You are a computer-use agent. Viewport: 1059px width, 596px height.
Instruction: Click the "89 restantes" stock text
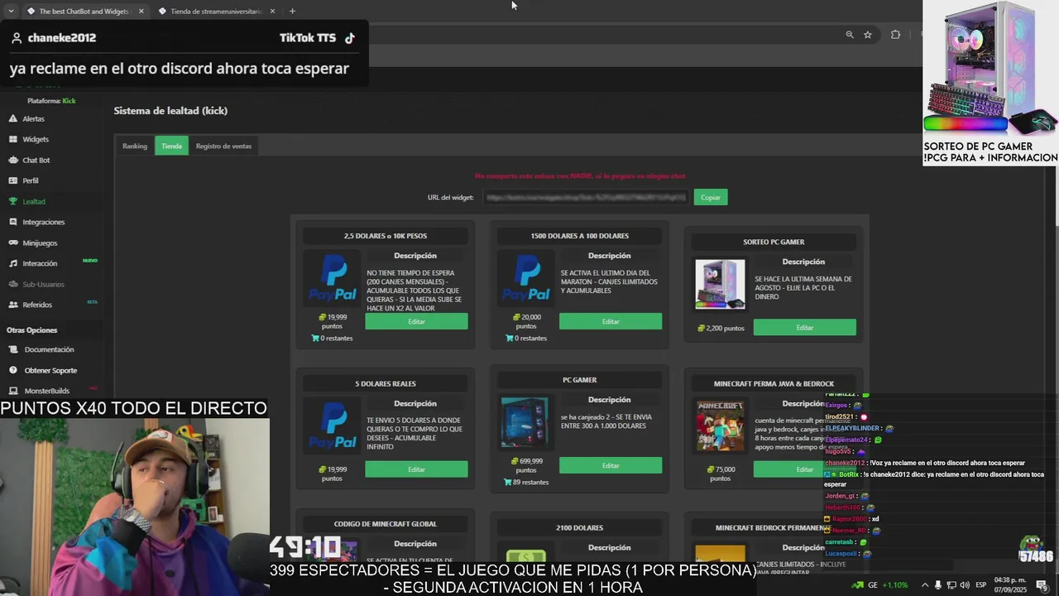click(526, 482)
